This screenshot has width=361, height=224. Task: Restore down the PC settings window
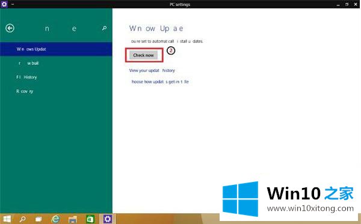[x=347, y=4]
